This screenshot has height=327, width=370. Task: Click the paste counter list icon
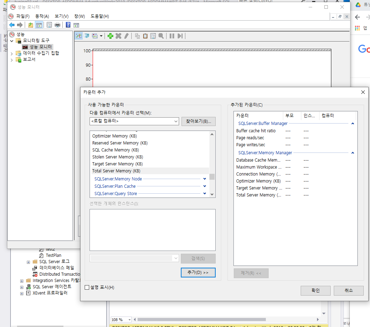tap(145, 36)
